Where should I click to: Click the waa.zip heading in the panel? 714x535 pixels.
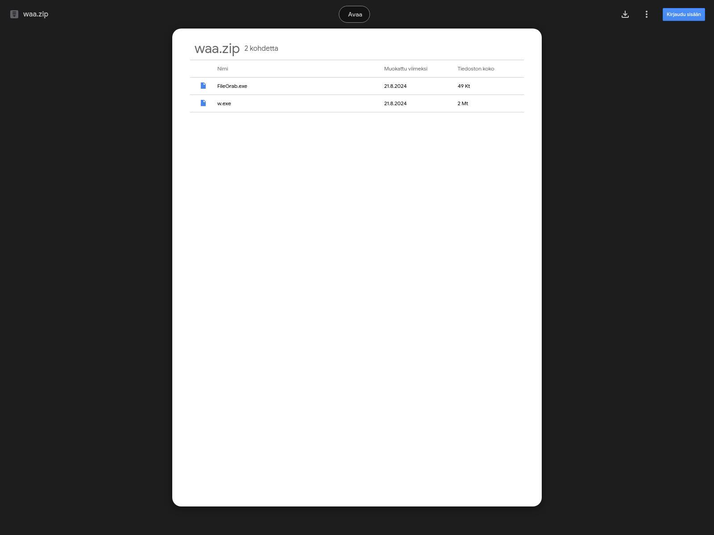[217, 49]
